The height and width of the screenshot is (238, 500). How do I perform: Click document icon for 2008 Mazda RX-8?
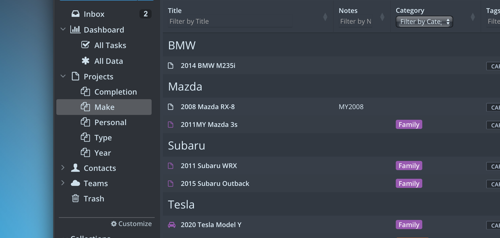pyautogui.click(x=171, y=107)
